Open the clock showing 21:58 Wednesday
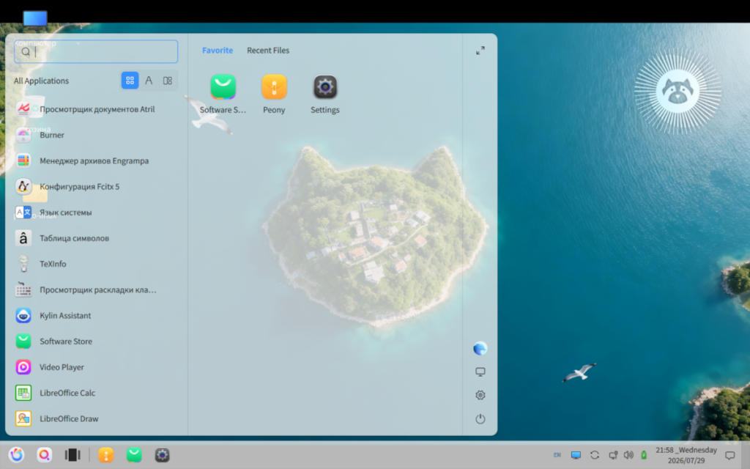This screenshot has width=750, height=469. [686, 455]
